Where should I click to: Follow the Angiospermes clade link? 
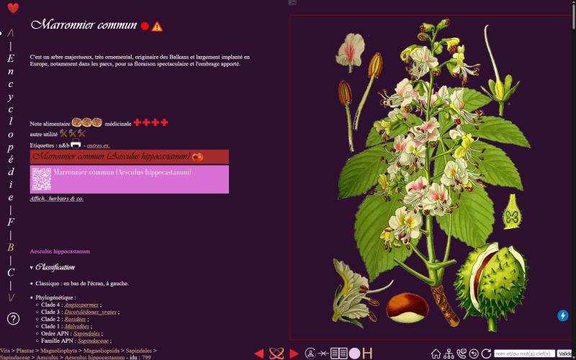[x=81, y=305]
